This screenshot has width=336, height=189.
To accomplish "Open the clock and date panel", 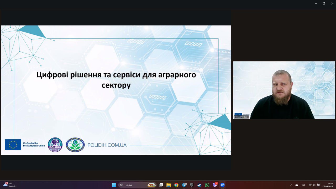I will click(328, 185).
